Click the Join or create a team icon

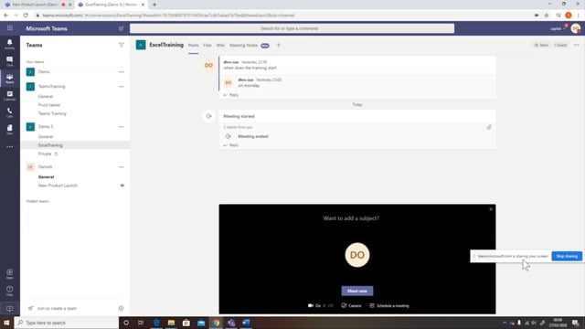(31, 308)
